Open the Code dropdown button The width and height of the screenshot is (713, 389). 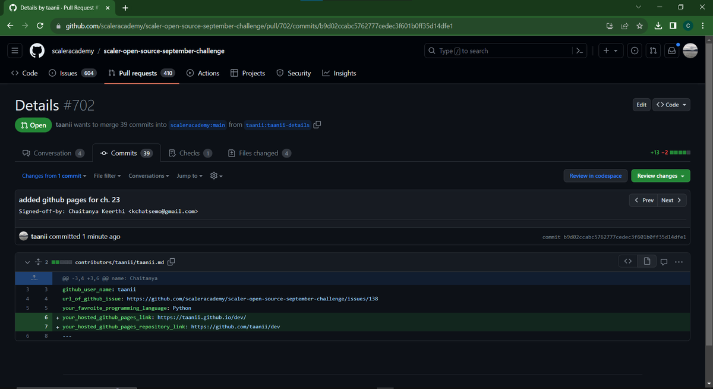(x=671, y=105)
